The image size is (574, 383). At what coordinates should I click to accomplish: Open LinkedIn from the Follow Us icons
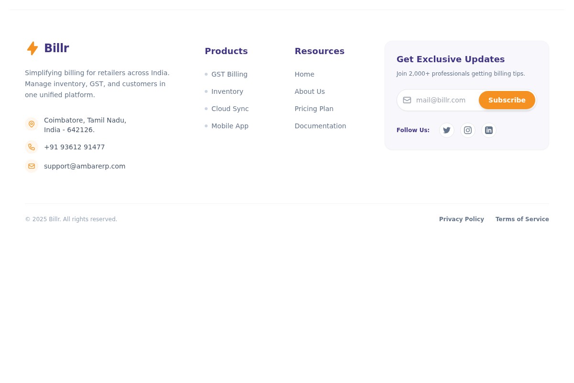(489, 130)
